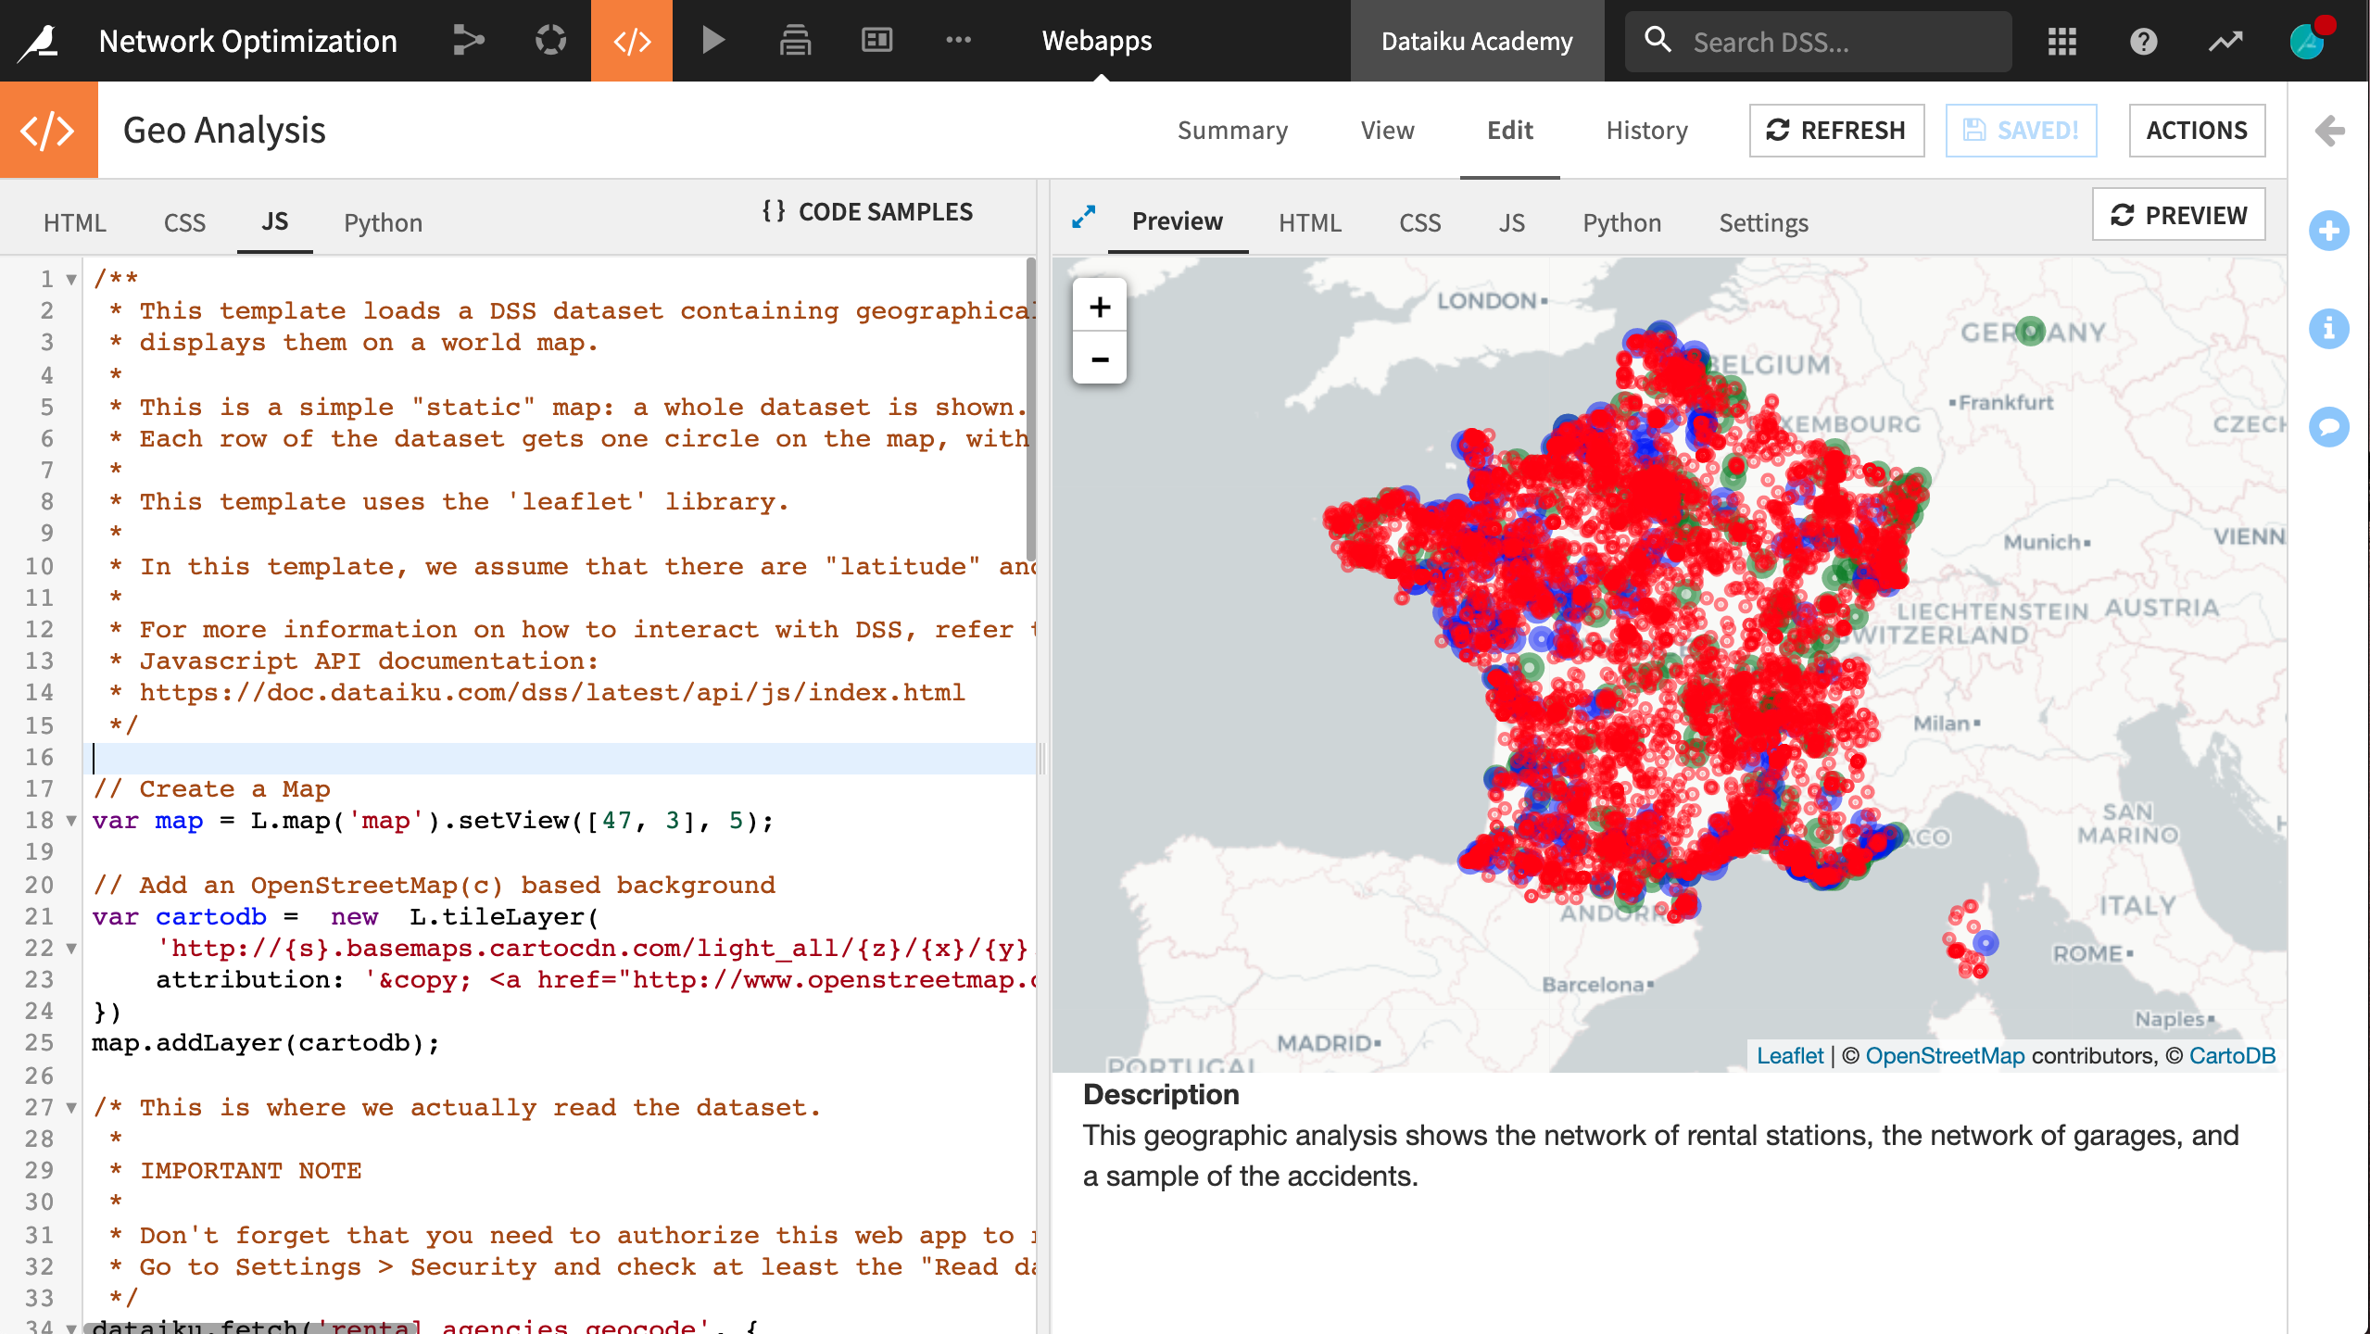This screenshot has height=1334, width=2370.
Task: Select the History tab
Action: pyautogui.click(x=1645, y=129)
